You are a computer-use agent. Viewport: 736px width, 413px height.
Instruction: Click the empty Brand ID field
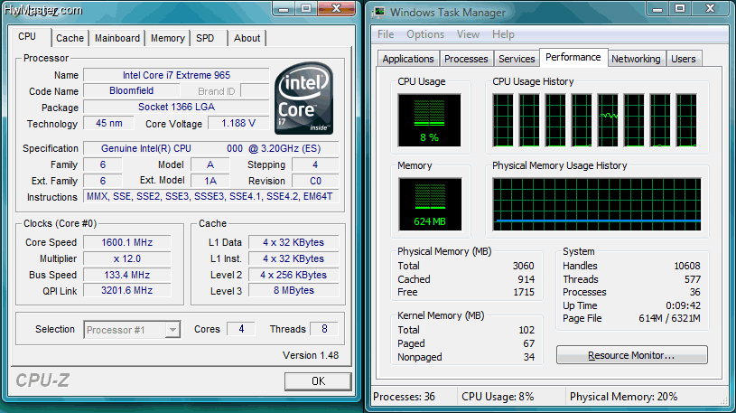click(x=255, y=90)
